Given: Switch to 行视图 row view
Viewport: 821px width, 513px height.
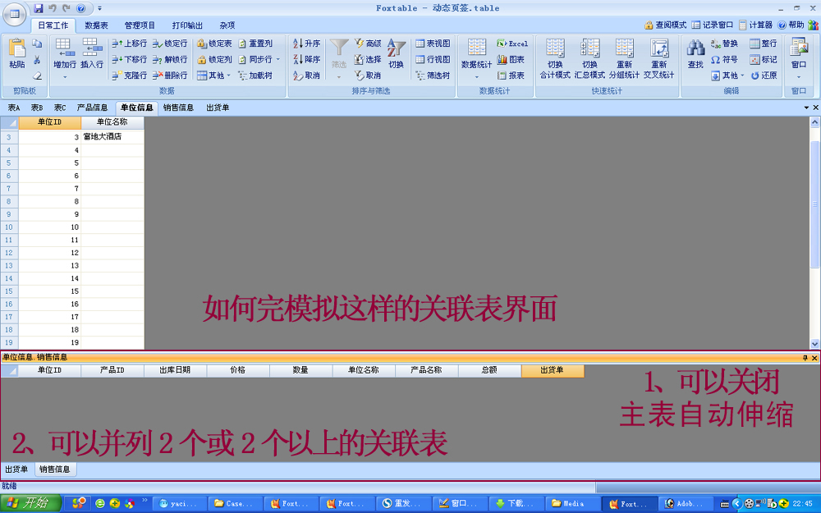Looking at the screenshot, I should click(433, 59).
